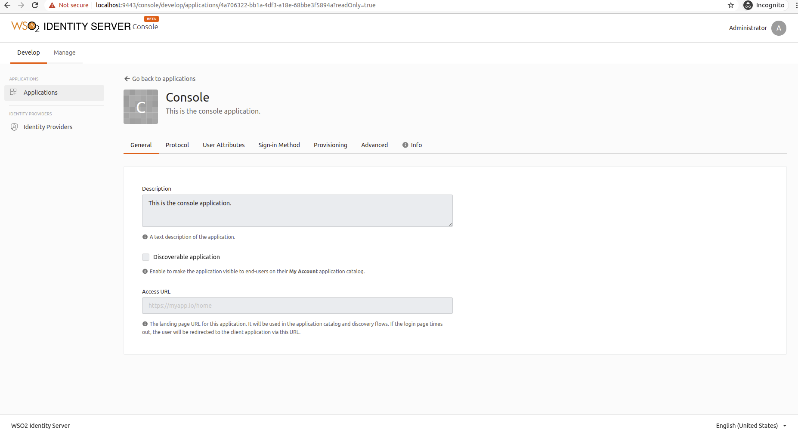798x433 pixels.
Task: Open the Info tab
Action: pyautogui.click(x=412, y=145)
